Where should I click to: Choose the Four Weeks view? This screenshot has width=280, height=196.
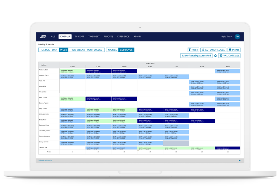(x=94, y=50)
